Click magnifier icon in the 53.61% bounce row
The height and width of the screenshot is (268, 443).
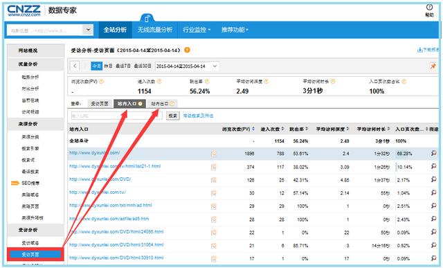point(433,153)
